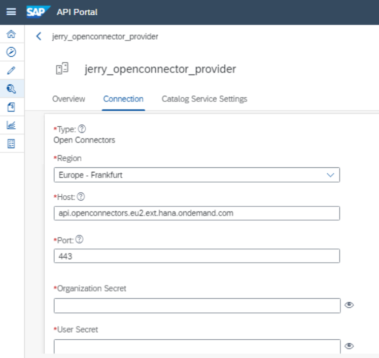Go to Home in sidebar

(x=11, y=34)
